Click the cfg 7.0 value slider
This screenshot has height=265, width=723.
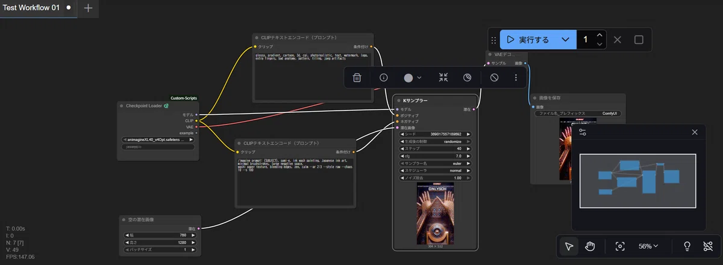click(436, 156)
